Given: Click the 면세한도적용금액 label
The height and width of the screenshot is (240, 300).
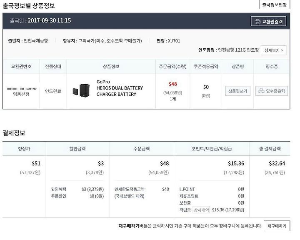Looking at the screenshot, I should click(x=129, y=189).
